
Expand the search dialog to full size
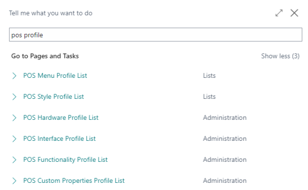[x=279, y=13]
